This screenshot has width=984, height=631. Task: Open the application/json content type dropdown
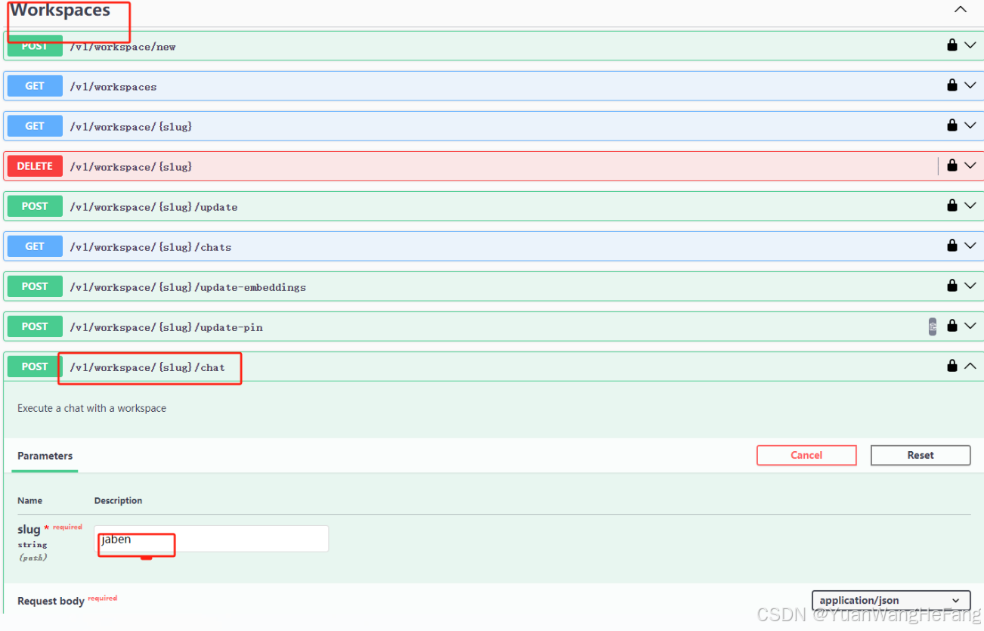click(x=891, y=600)
